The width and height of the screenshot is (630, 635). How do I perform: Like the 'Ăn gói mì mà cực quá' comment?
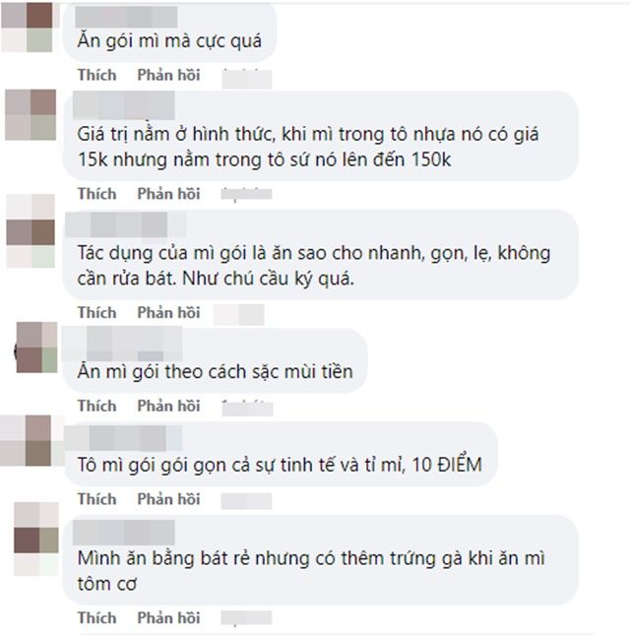pyautogui.click(x=96, y=75)
